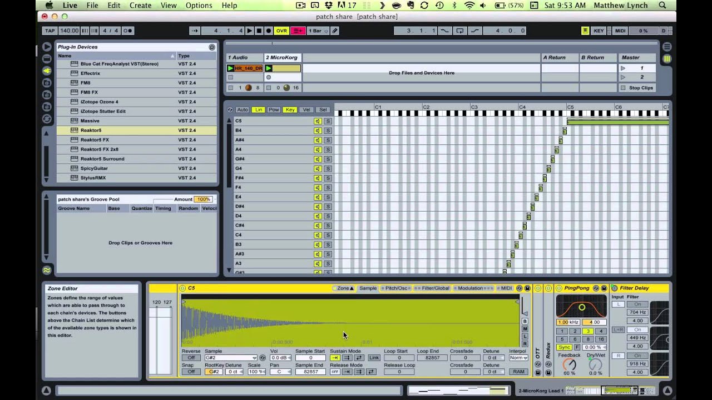This screenshot has height=400, width=712.
Task: Open the Interpol Norm dropdown
Action: [x=518, y=358]
